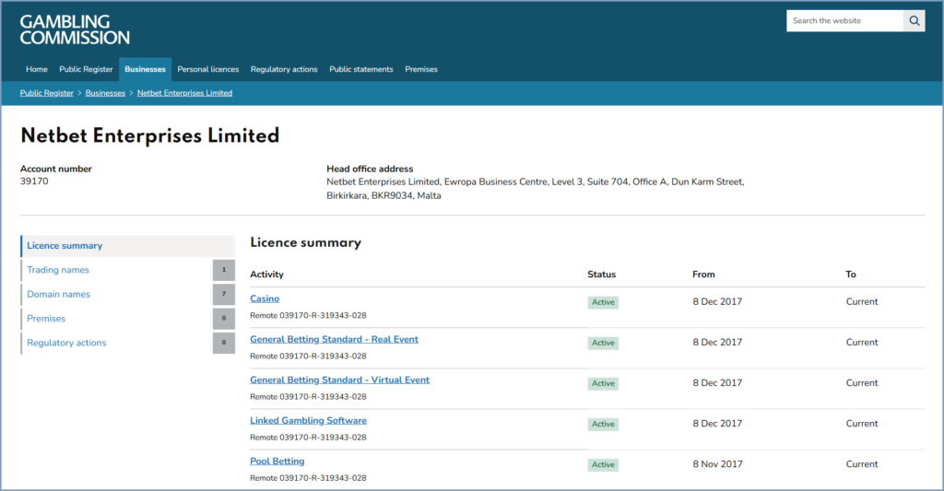Open Public statements nav item
Image resolution: width=944 pixels, height=491 pixels.
tap(361, 69)
